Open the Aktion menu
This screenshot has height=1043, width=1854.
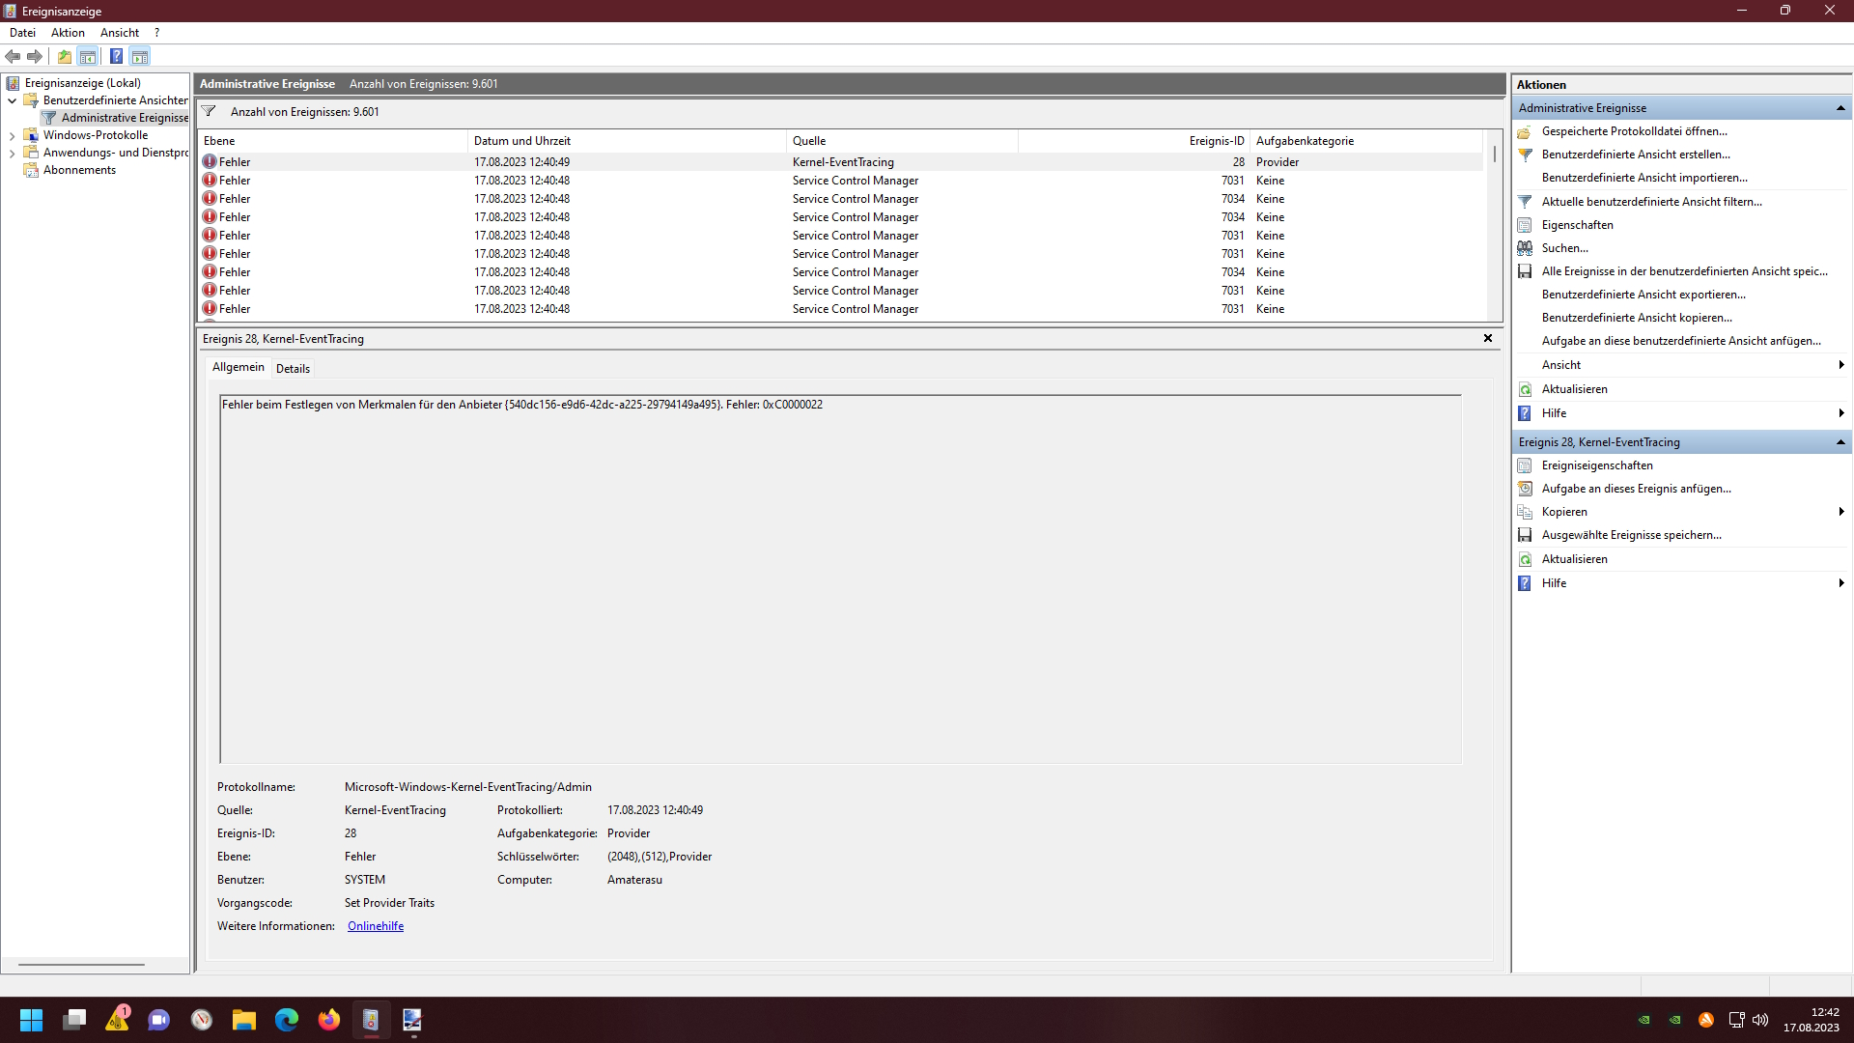pos(68,33)
